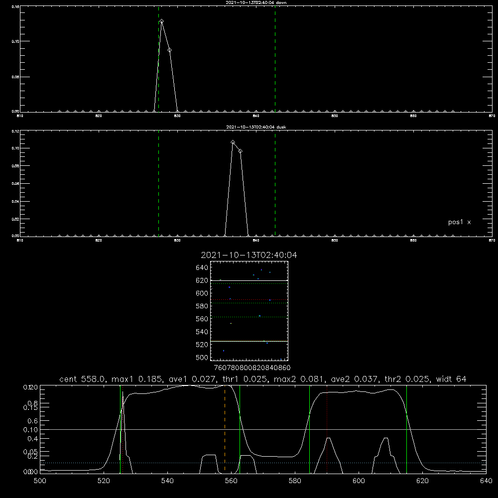Click the orange dashed center line at 558
This screenshot has width=498, height=498.
pos(225,429)
